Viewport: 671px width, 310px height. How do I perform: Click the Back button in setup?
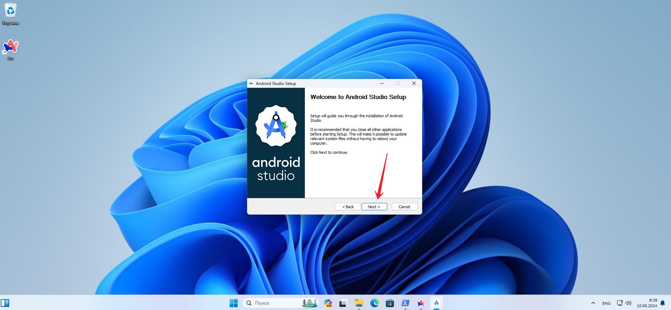click(348, 207)
